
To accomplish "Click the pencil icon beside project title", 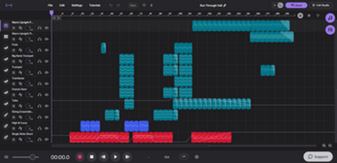I will click(x=225, y=5).
